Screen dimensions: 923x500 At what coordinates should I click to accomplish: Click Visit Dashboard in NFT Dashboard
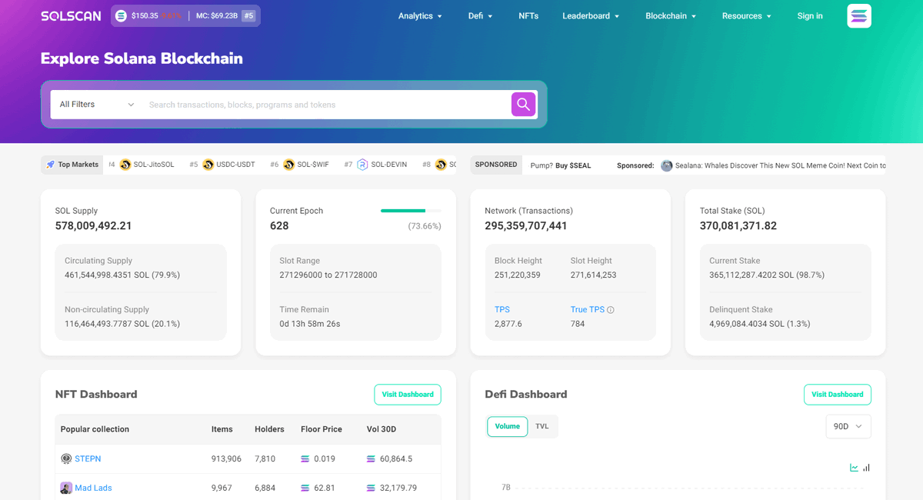(x=408, y=395)
